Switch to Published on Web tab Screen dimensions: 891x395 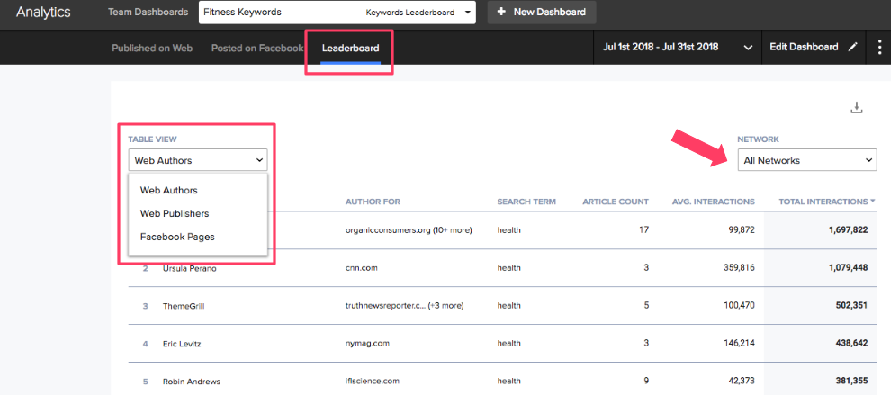coord(152,49)
